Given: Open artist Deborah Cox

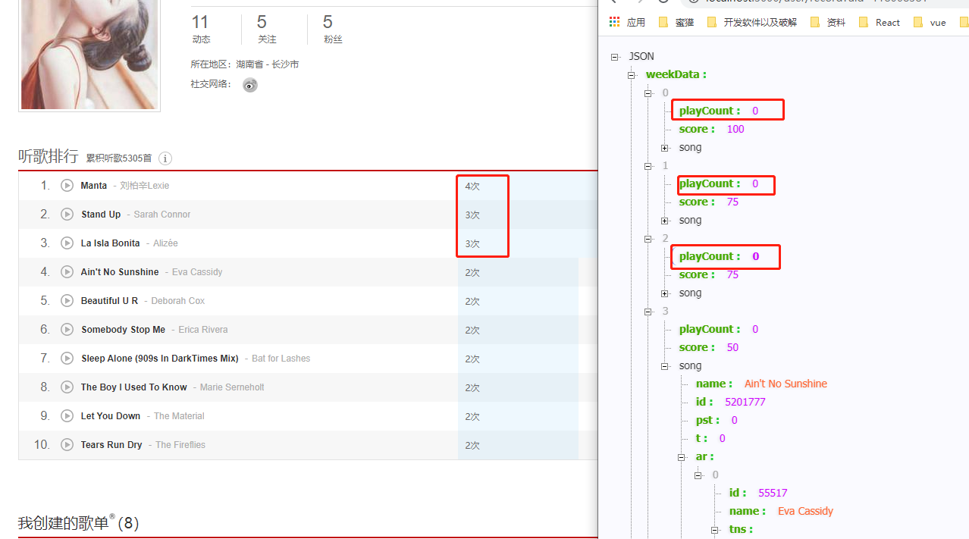Looking at the screenshot, I should click(x=178, y=301).
